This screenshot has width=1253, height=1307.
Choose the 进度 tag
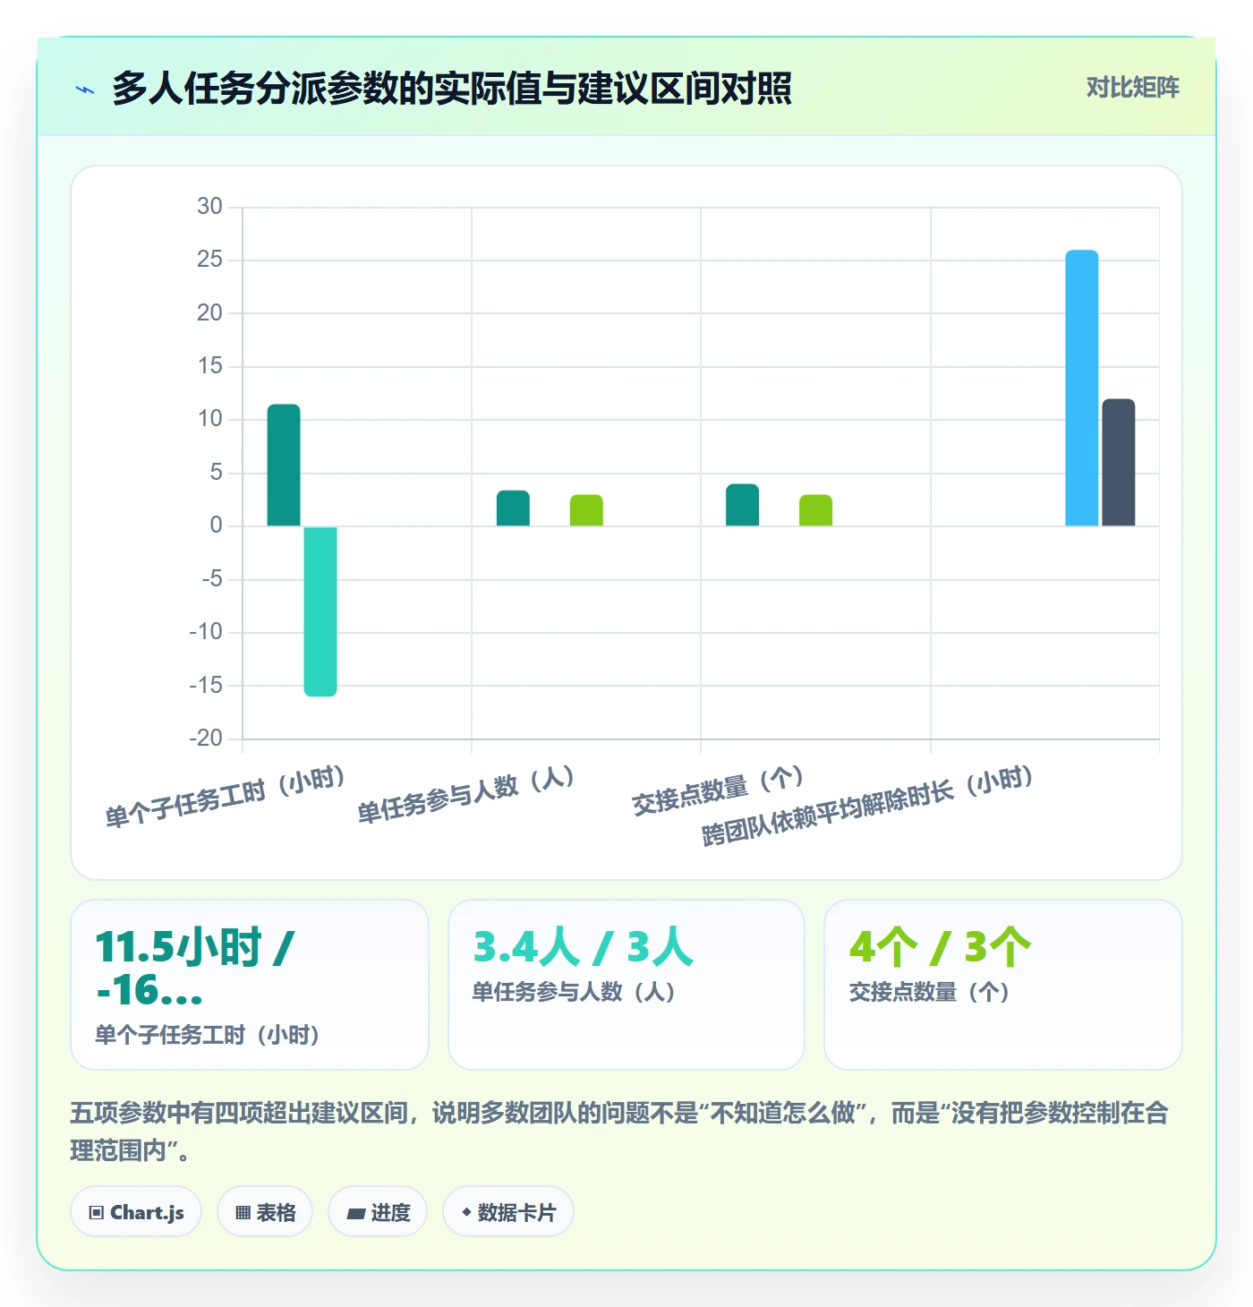tap(378, 1212)
